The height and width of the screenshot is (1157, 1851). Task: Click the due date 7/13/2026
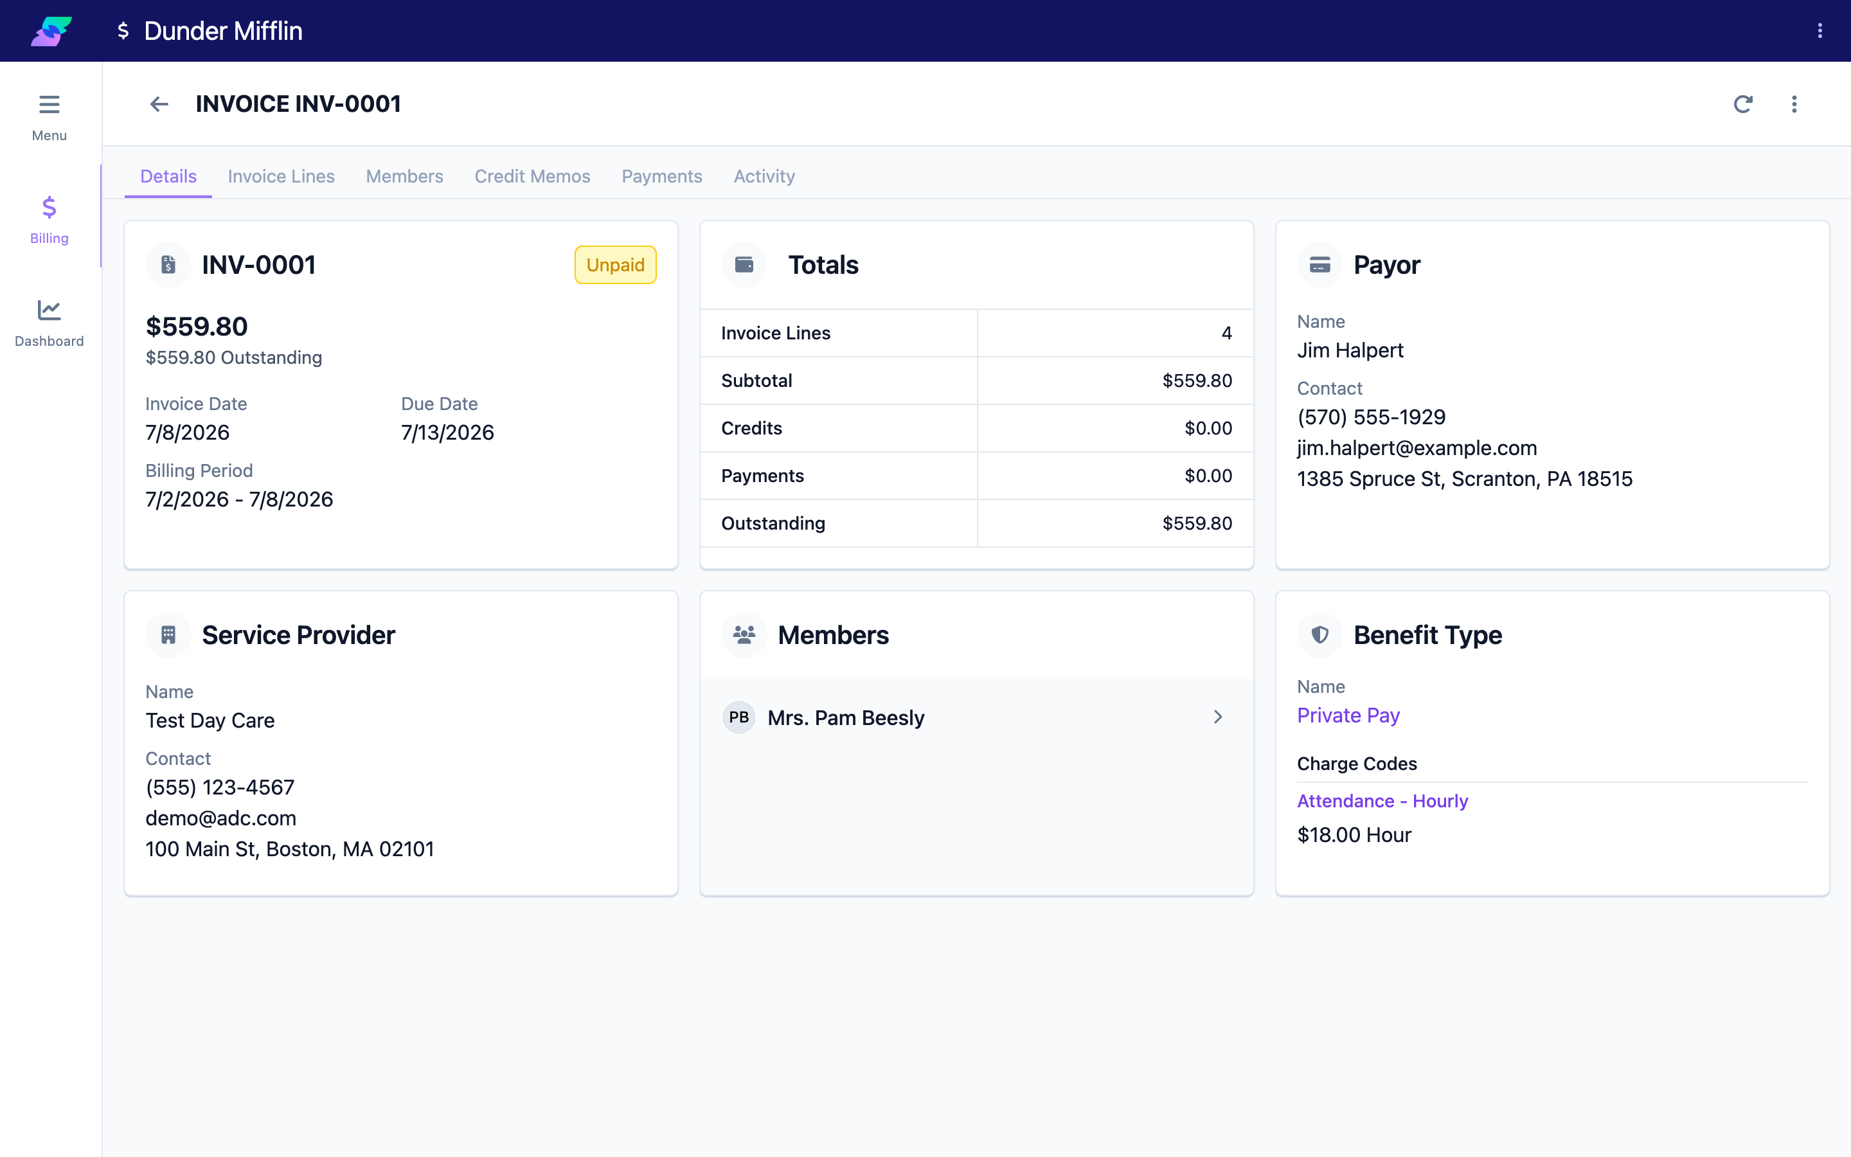(x=447, y=433)
